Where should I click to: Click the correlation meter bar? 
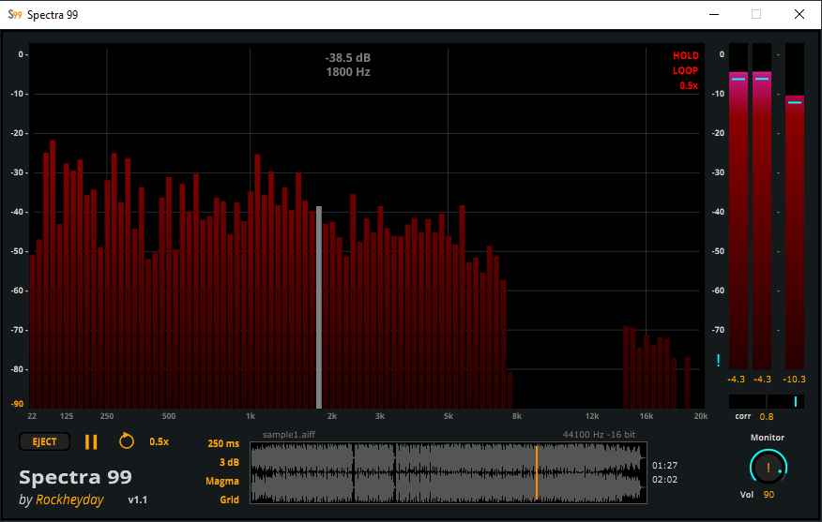(x=767, y=402)
